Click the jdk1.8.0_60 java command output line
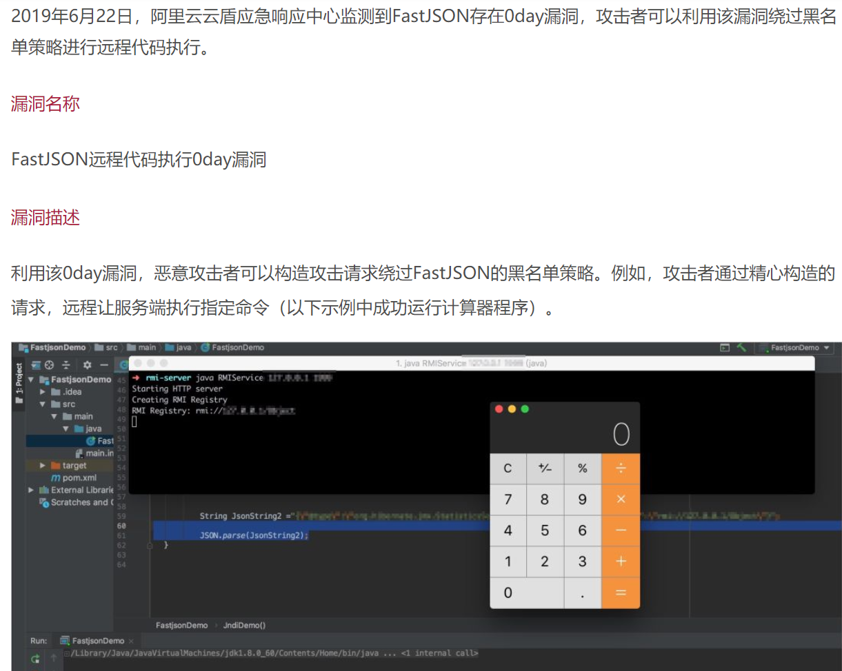Image resolution: width=842 pixels, height=671 pixels. (x=273, y=653)
